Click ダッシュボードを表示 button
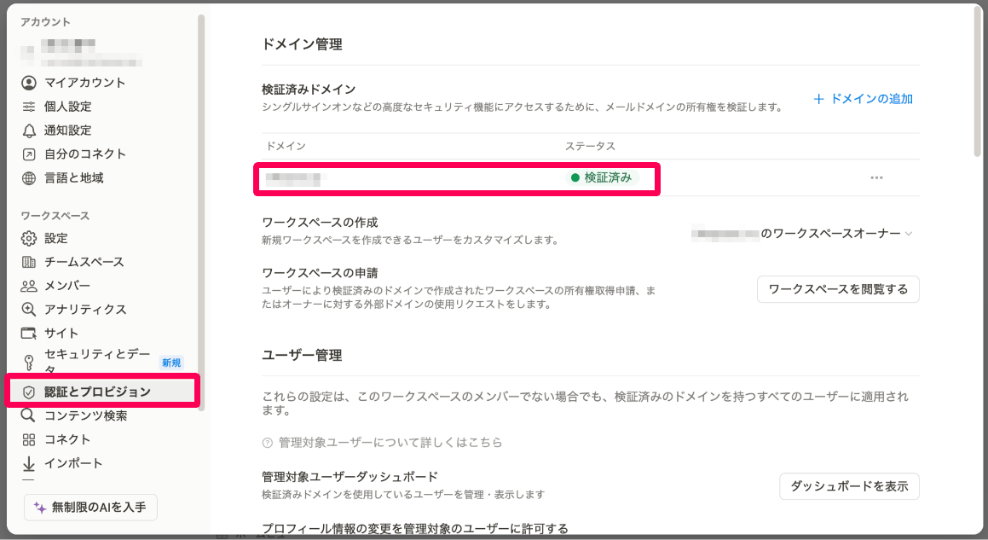Screen dimensions: 988x540 click(849, 486)
